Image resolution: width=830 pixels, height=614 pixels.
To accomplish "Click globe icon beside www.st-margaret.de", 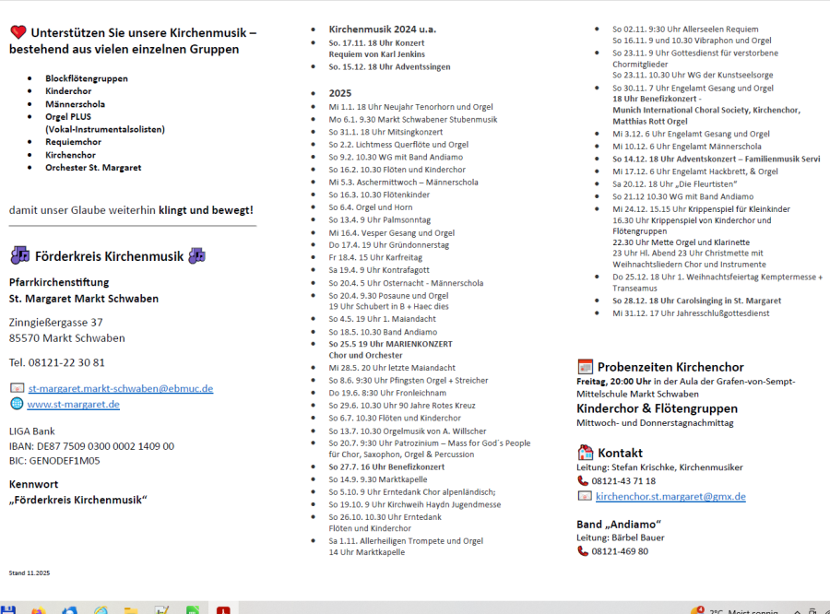I will [16, 404].
